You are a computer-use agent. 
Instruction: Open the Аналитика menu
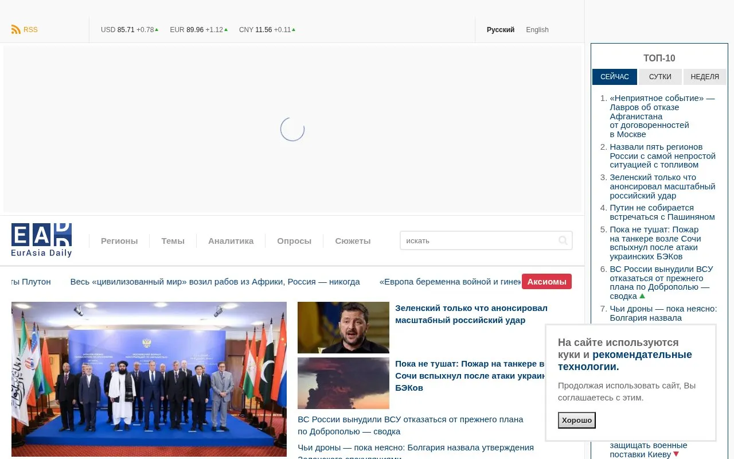pyautogui.click(x=231, y=241)
